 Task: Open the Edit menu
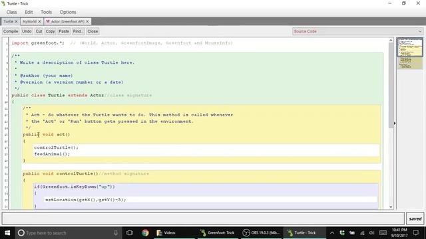pos(29,12)
